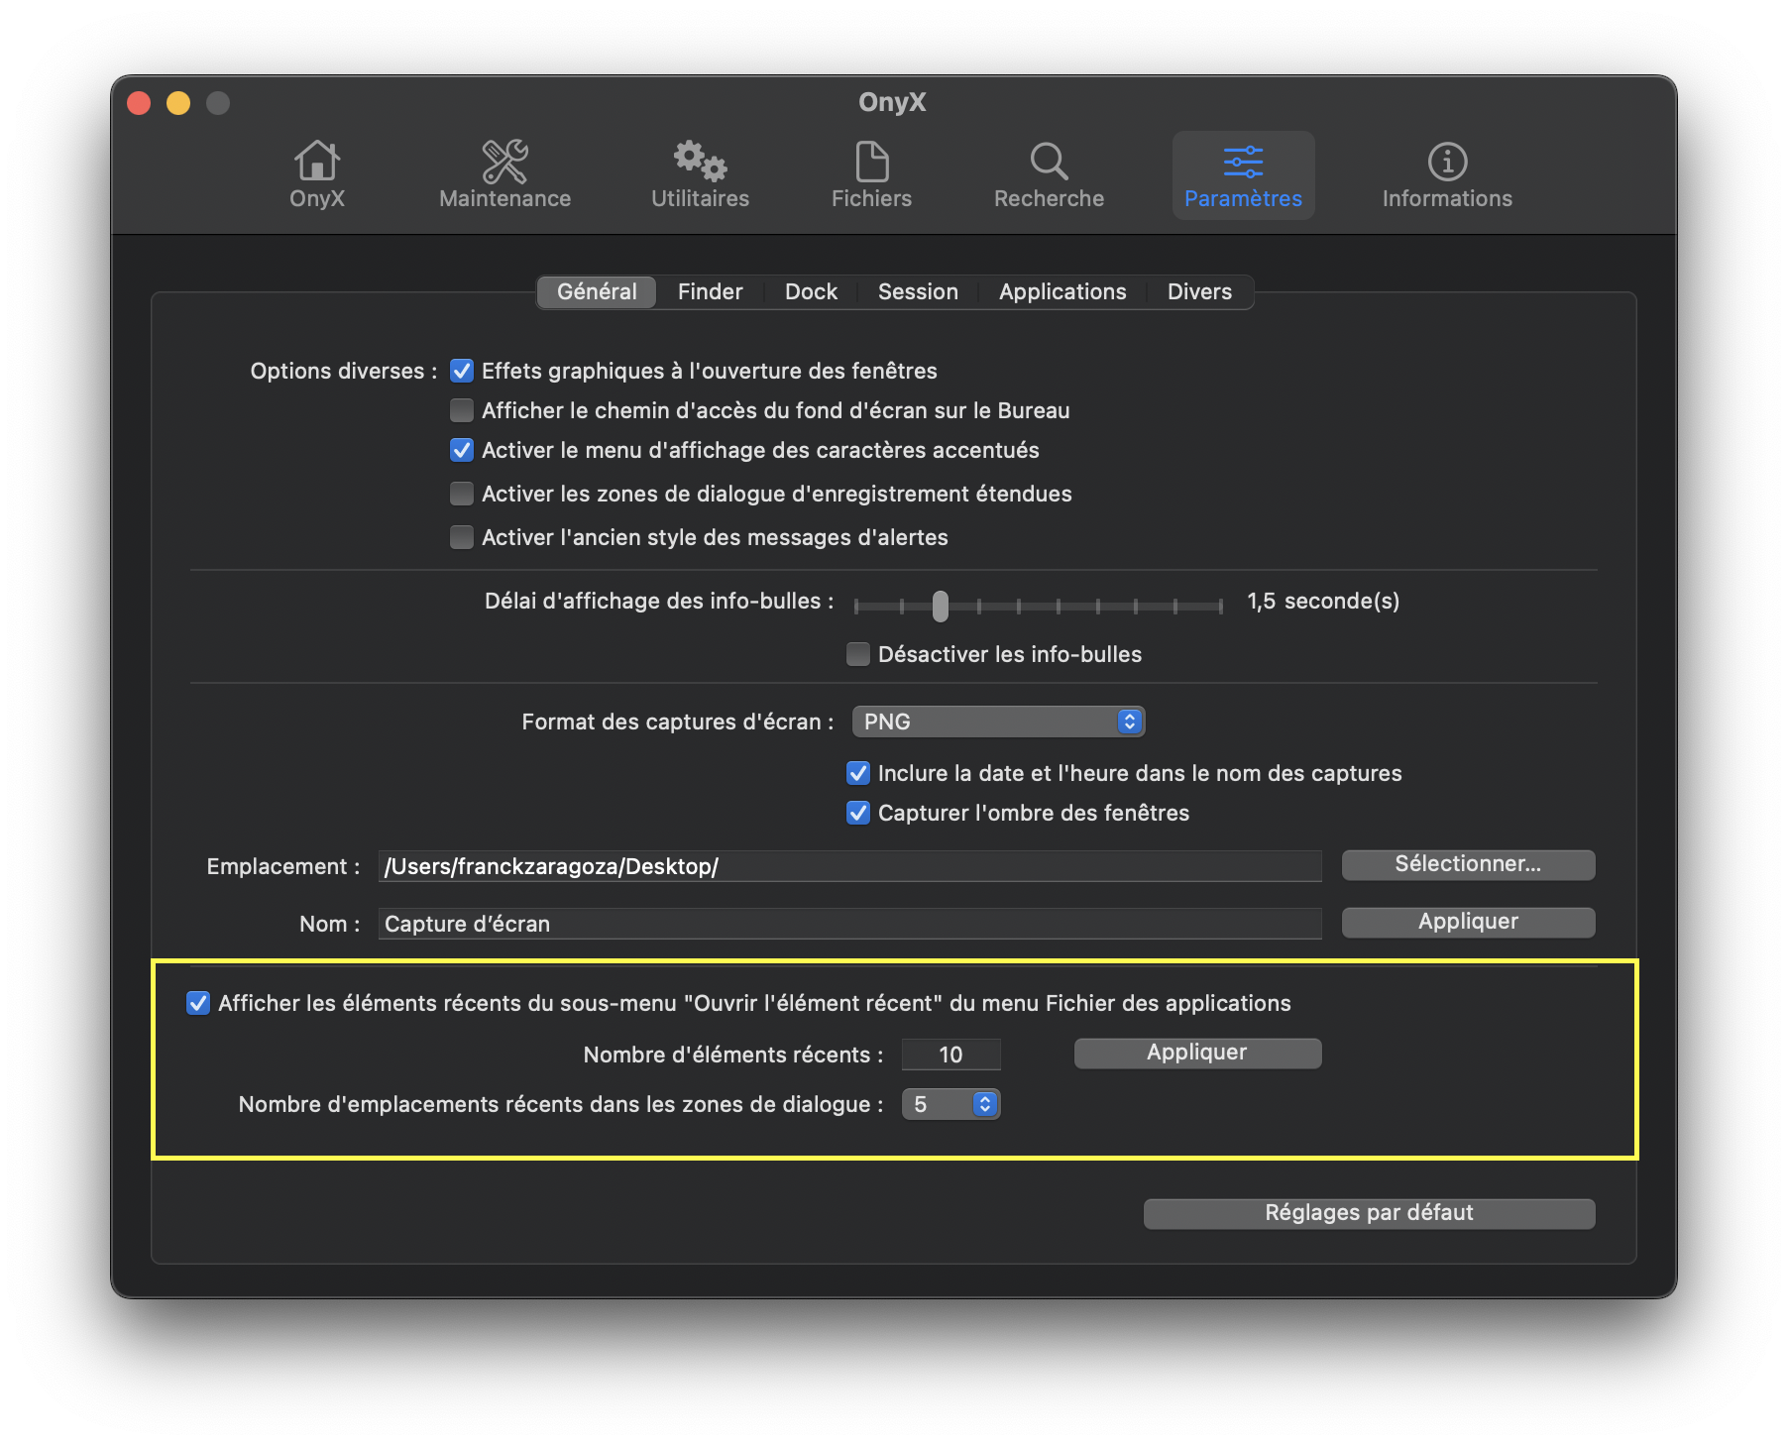Open the PNG screenshot format dropdown
1788x1445 pixels.
pos(998,722)
